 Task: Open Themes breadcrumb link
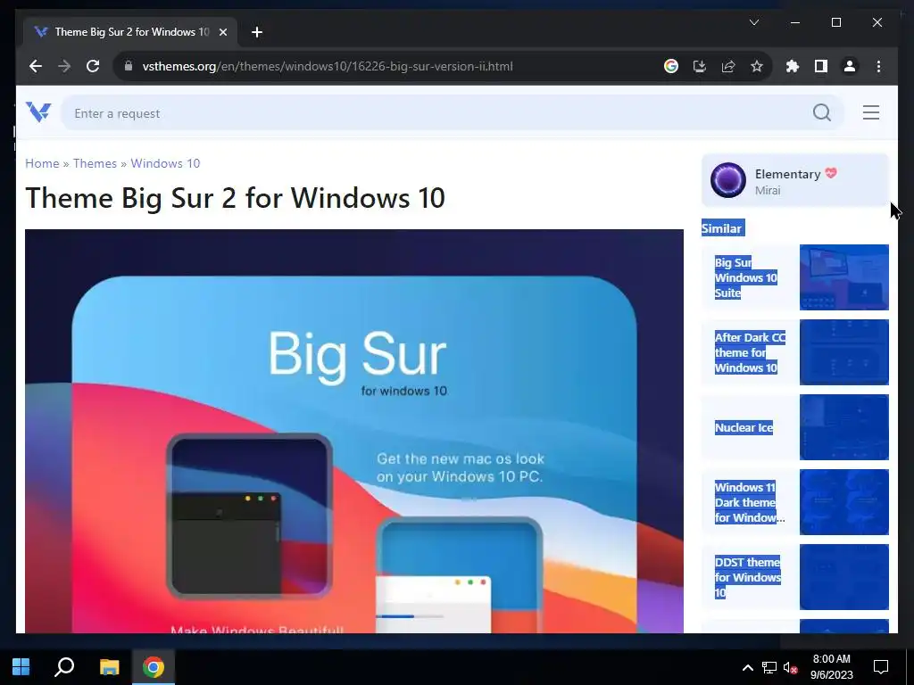[x=95, y=163]
